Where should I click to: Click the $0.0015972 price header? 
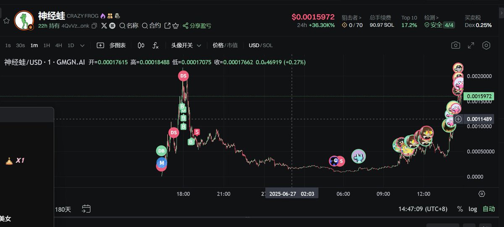pos(313,17)
